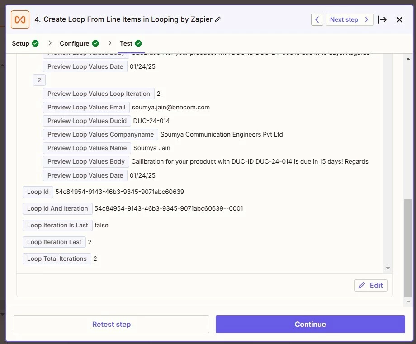The image size is (416, 344).
Task: Select Preview Loop Values Body label above Date
Action: pyautogui.click(x=86, y=161)
